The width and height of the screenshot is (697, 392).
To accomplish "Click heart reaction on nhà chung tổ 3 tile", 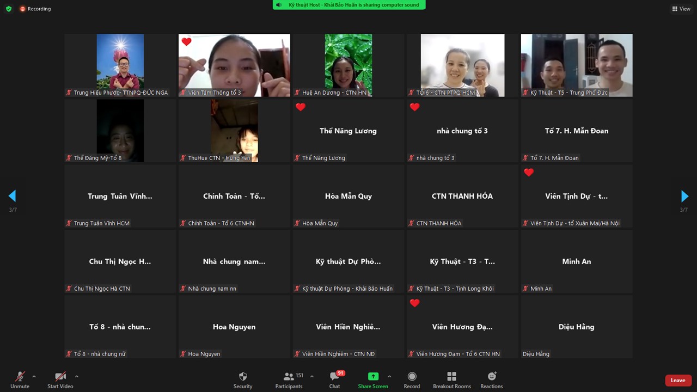I will tap(414, 107).
